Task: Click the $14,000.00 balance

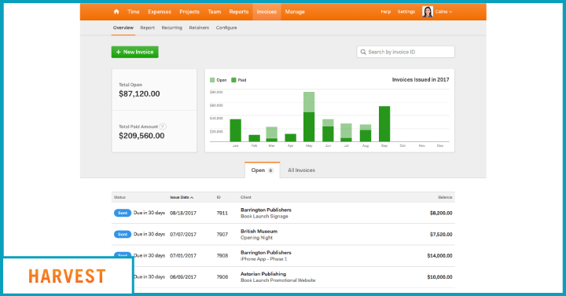Action: tap(439, 256)
